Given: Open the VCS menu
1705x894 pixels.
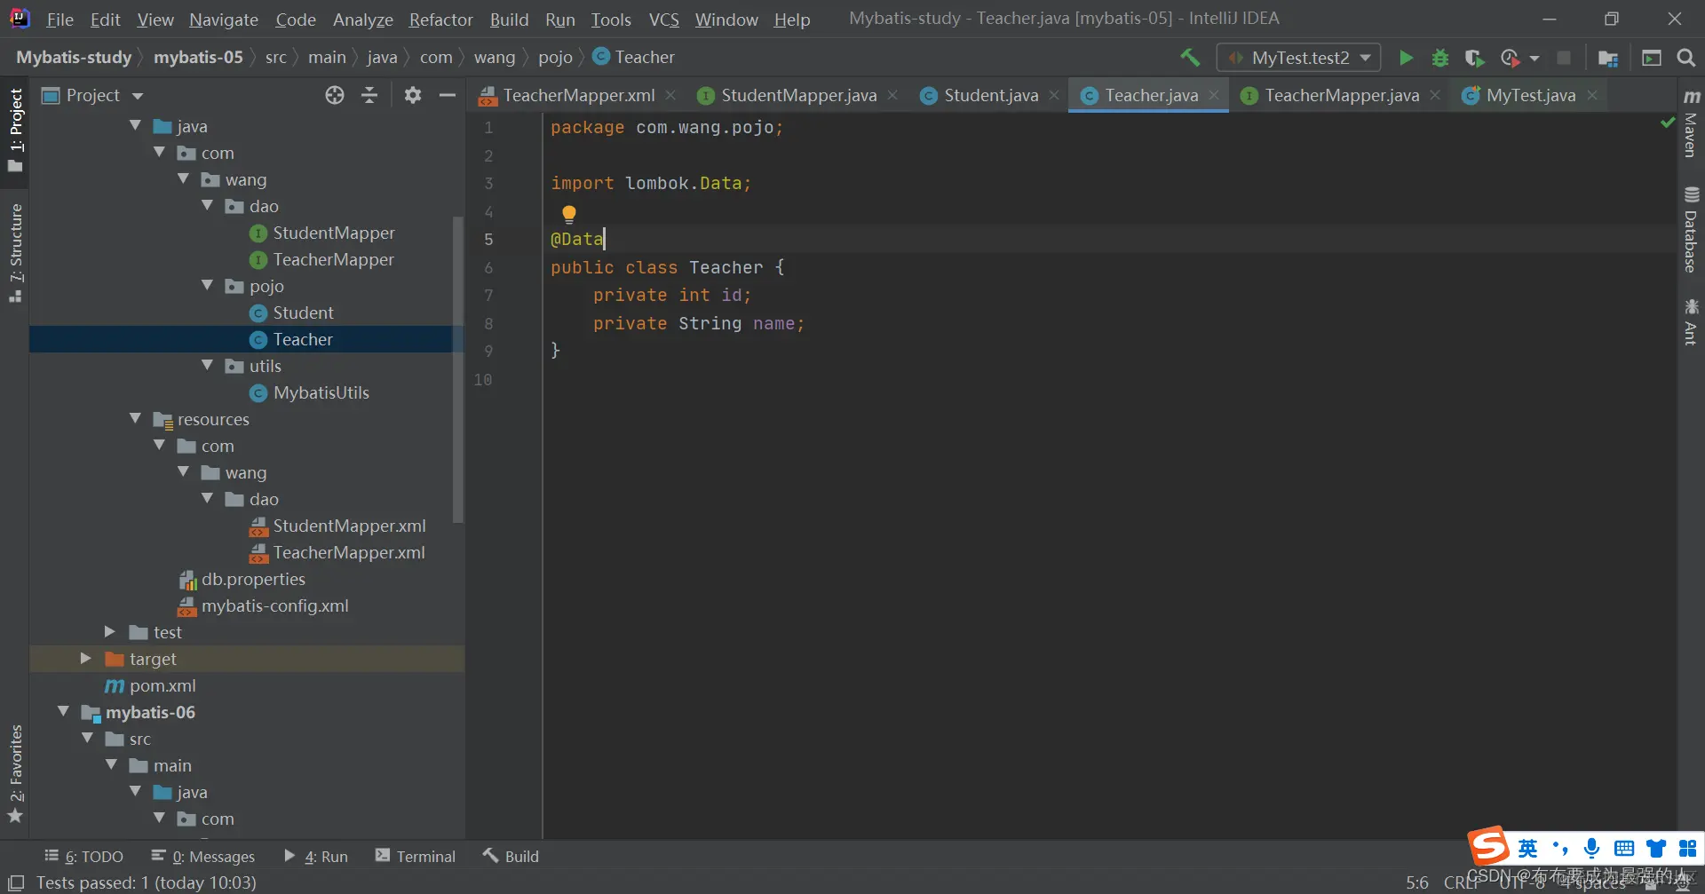Looking at the screenshot, I should (x=663, y=20).
